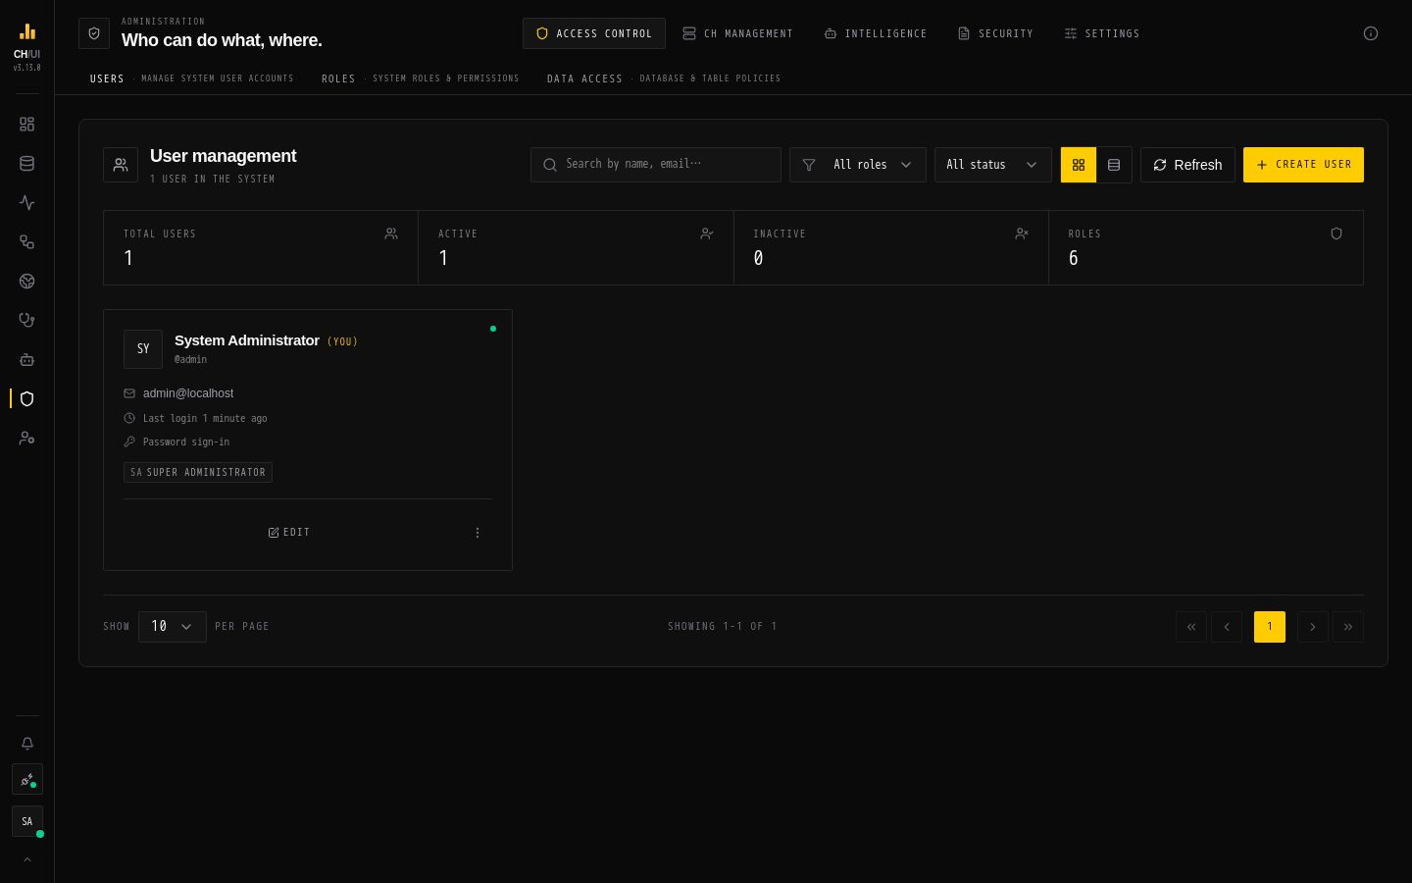Select the Access Control tab
1412x883 pixels.
tap(594, 33)
